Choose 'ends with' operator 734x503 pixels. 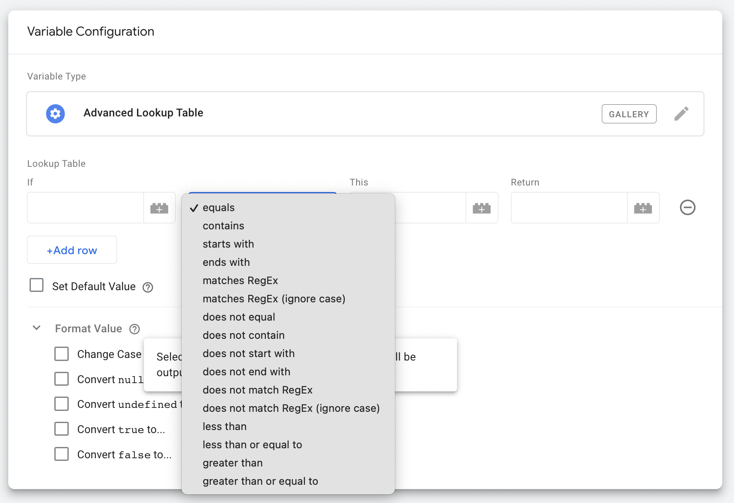point(288,262)
